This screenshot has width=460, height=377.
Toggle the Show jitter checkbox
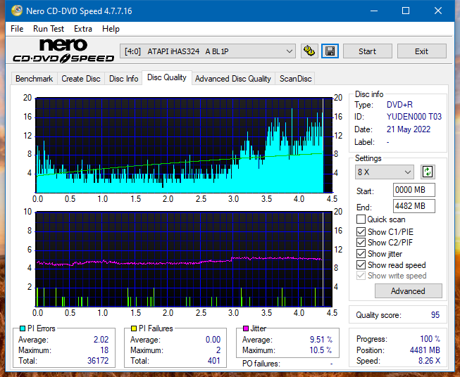[x=361, y=254]
